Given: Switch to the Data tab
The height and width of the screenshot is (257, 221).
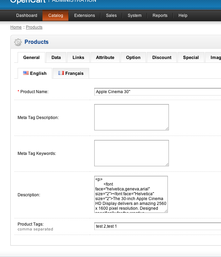Looking at the screenshot, I should point(56,58).
